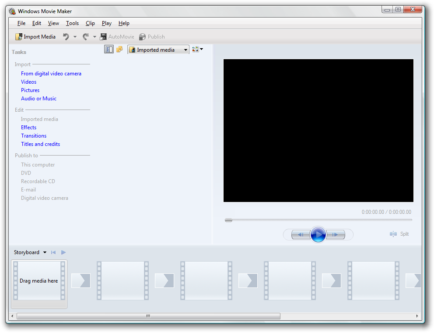Click the Undo arrow icon
434x333 pixels.
[66, 37]
